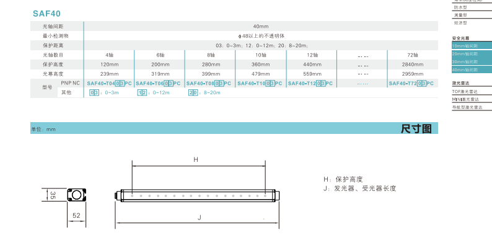This screenshot has height=235, width=492.
Task: Click the boxed 20 range code
Action: [x=193, y=92]
